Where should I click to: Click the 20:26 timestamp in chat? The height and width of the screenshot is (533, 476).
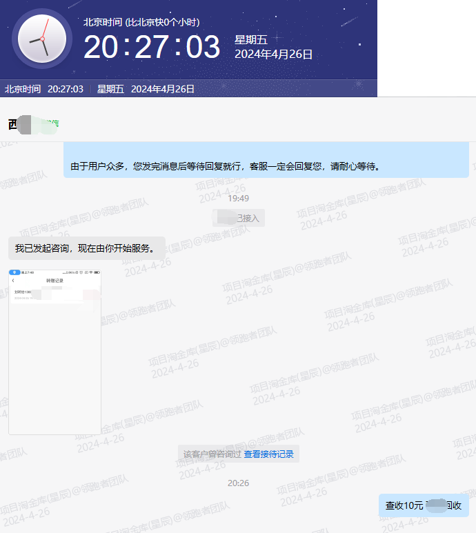pos(238,483)
